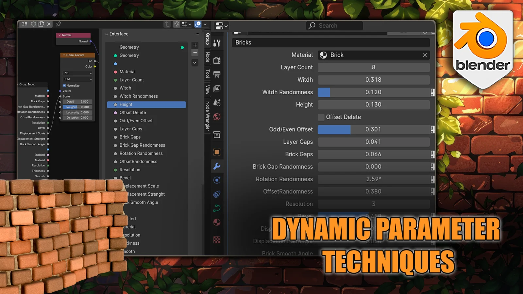Image resolution: width=523 pixels, height=294 pixels.
Task: Open the Material properties sphere icon
Action: [x=217, y=222]
